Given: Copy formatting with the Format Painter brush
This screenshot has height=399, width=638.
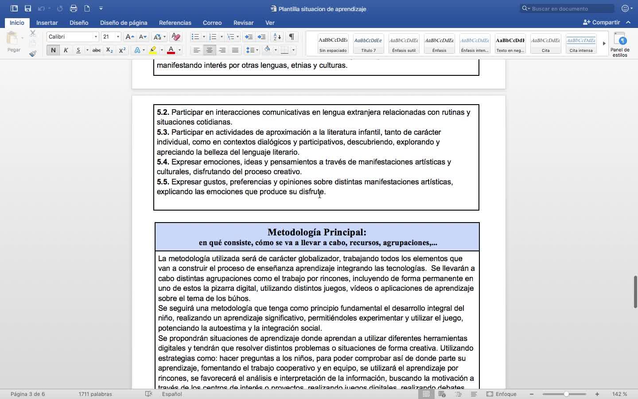Looking at the screenshot, I should (33, 54).
